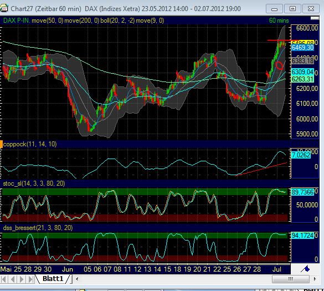Click the horizontal scrollbar thumb
This screenshot has width=324, height=291.
291,279
